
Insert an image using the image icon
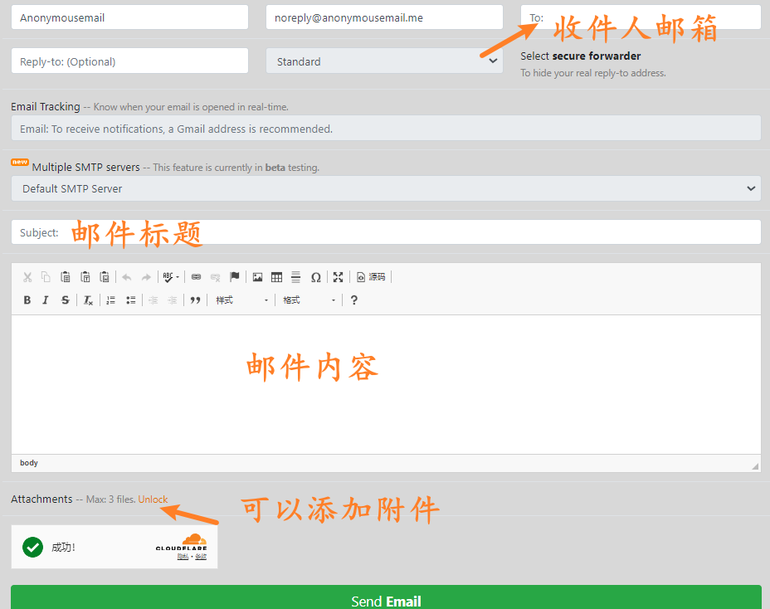(x=257, y=277)
